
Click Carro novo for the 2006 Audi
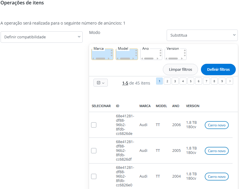[x=216, y=125]
